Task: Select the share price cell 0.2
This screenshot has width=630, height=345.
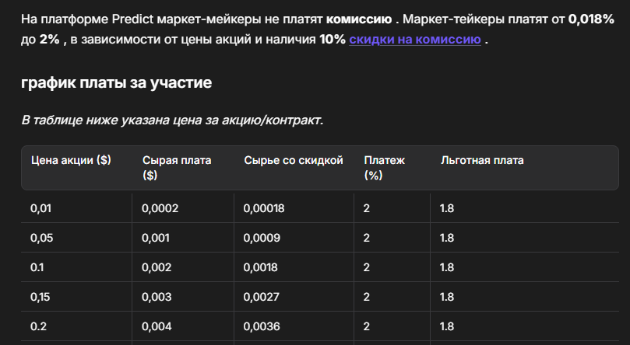Action: pyautogui.click(x=39, y=326)
